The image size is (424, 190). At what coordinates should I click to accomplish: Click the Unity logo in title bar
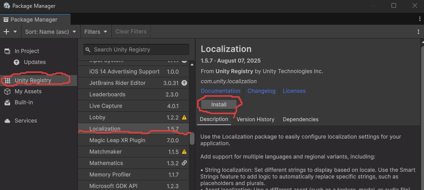(x=6, y=5)
